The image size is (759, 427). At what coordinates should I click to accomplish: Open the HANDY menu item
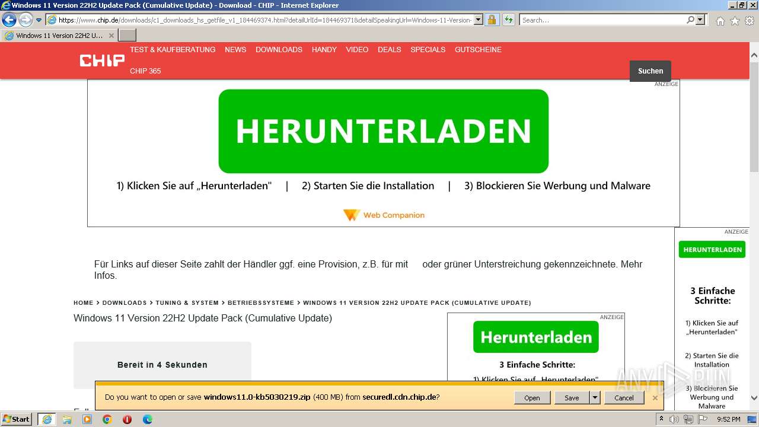coord(324,50)
